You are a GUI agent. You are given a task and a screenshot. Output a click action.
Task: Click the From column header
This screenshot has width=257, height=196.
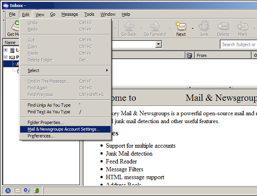pyautogui.click(x=223, y=56)
